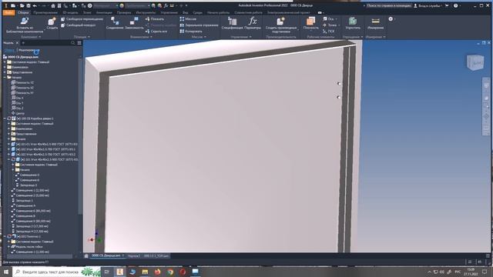
Task: Click model browser vertical scrollbar
Action: click(x=80, y=135)
